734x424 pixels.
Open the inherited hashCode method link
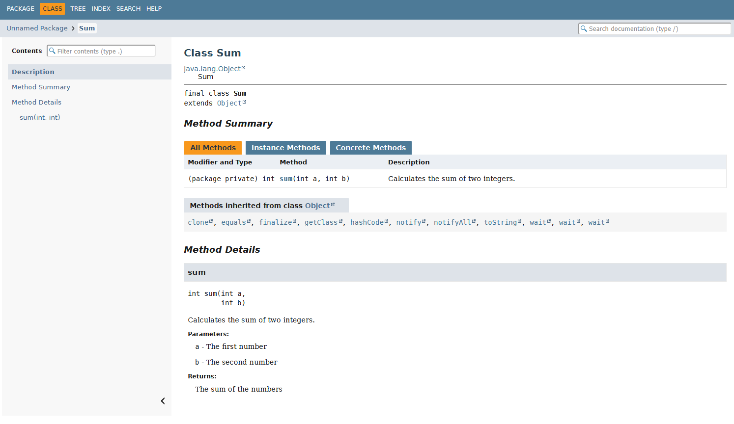pos(369,222)
